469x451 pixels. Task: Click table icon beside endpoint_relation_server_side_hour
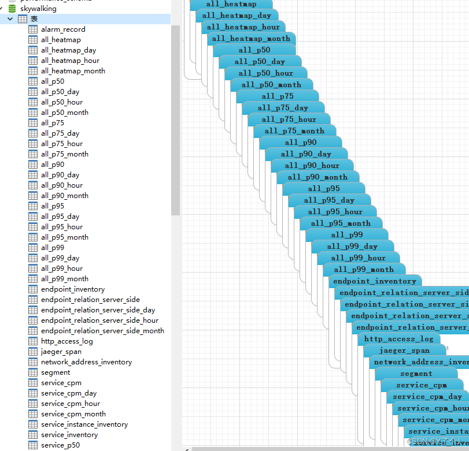tap(33, 320)
